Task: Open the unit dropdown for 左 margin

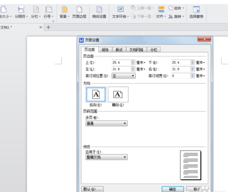Action: (x=141, y=69)
